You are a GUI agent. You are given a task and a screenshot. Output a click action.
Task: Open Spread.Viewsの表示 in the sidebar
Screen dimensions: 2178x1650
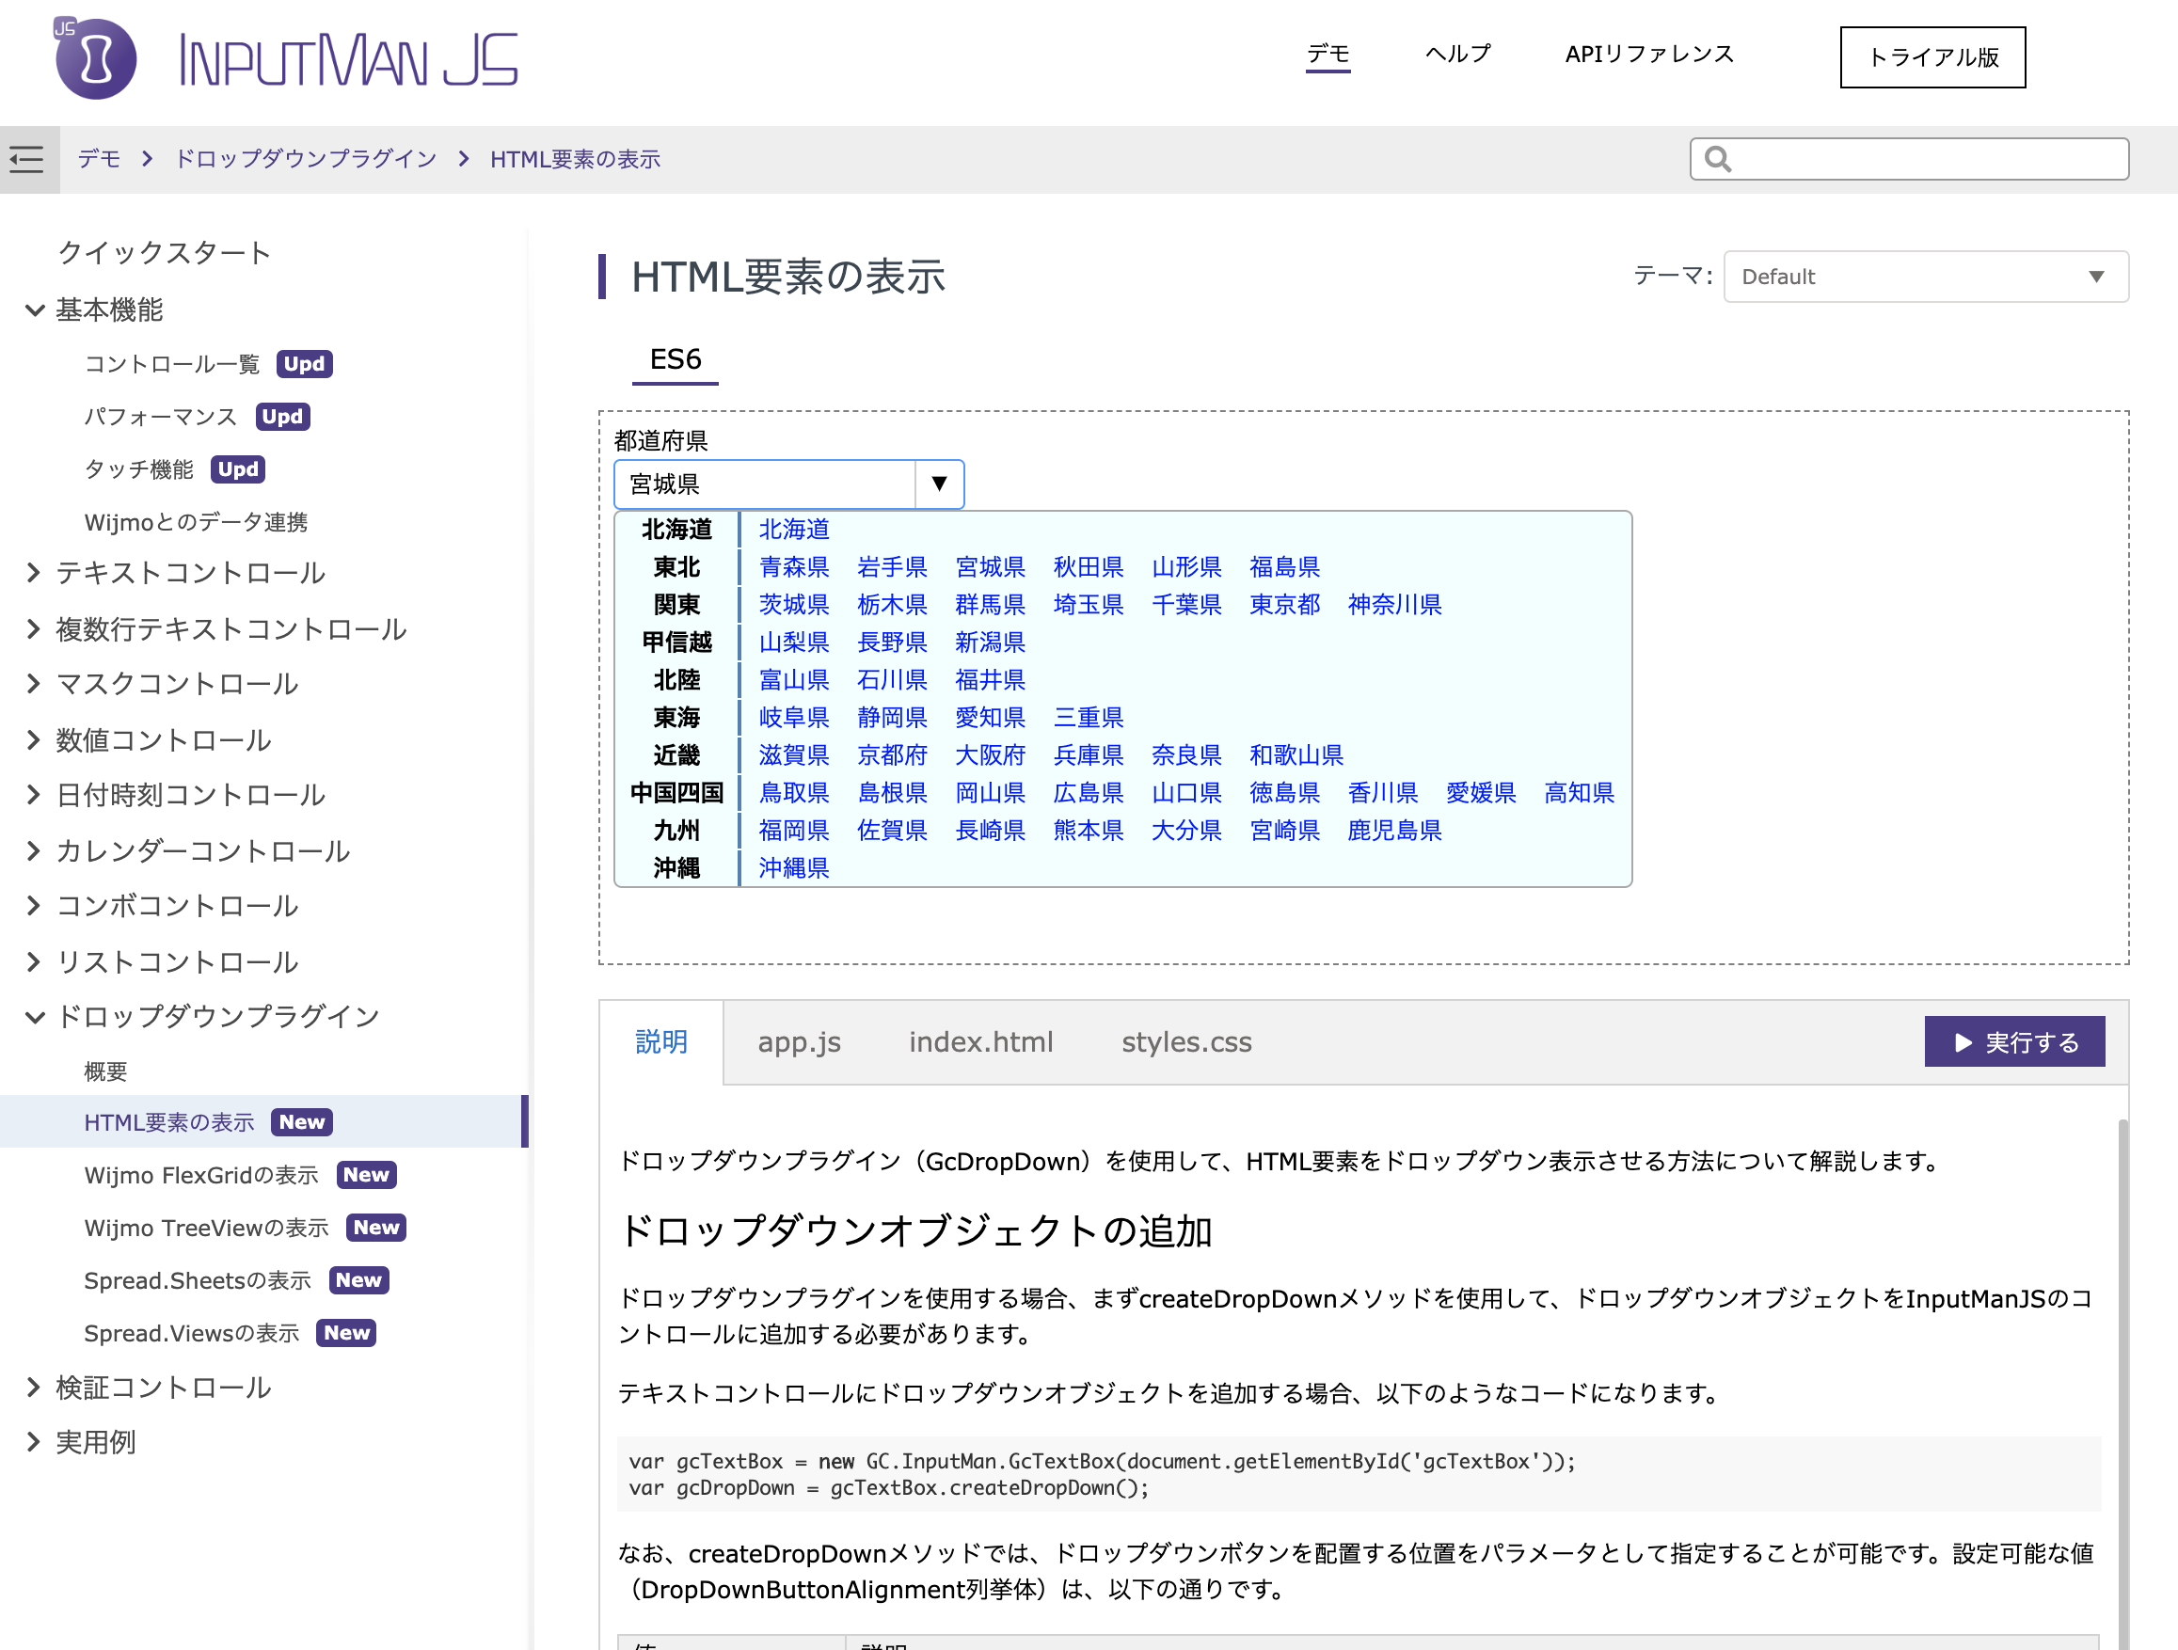point(192,1333)
